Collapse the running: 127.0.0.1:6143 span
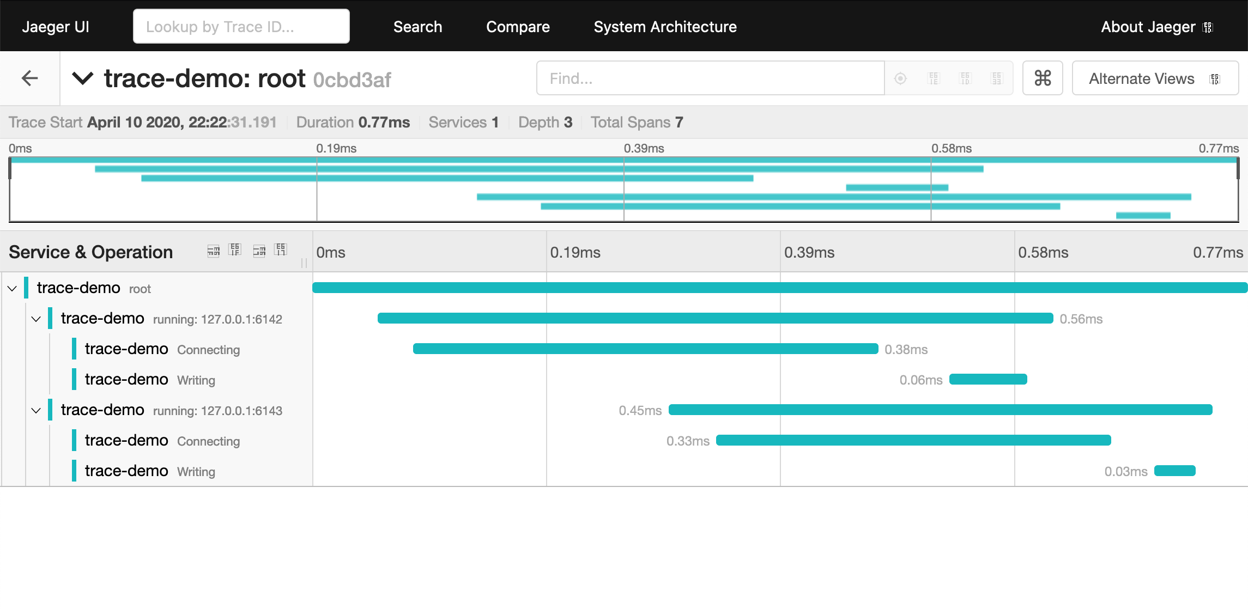The height and width of the screenshot is (609, 1248). tap(36, 410)
